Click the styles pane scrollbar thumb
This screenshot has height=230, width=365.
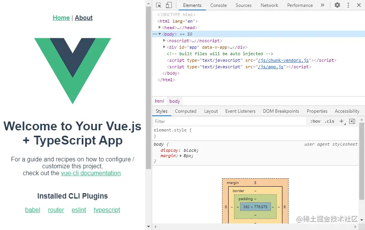pyautogui.click(x=362, y=161)
